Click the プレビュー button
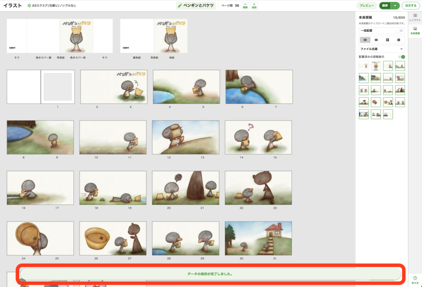 pos(367,6)
